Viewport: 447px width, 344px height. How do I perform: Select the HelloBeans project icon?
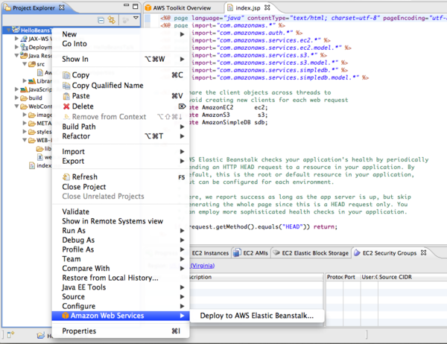16,30
